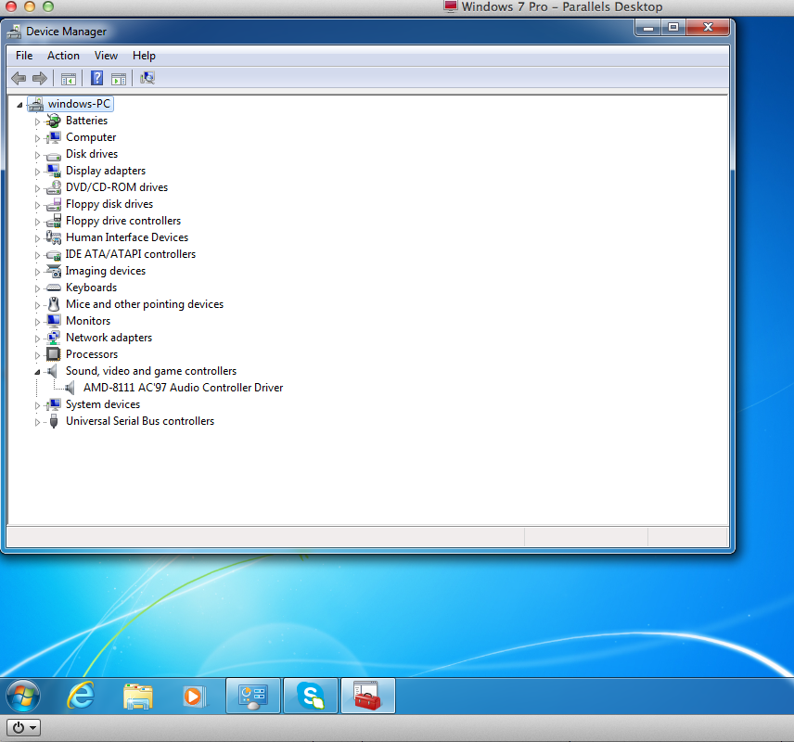Viewport: 794px width, 742px height.
Task: Maximize the Device Manager window
Action: [x=673, y=27]
